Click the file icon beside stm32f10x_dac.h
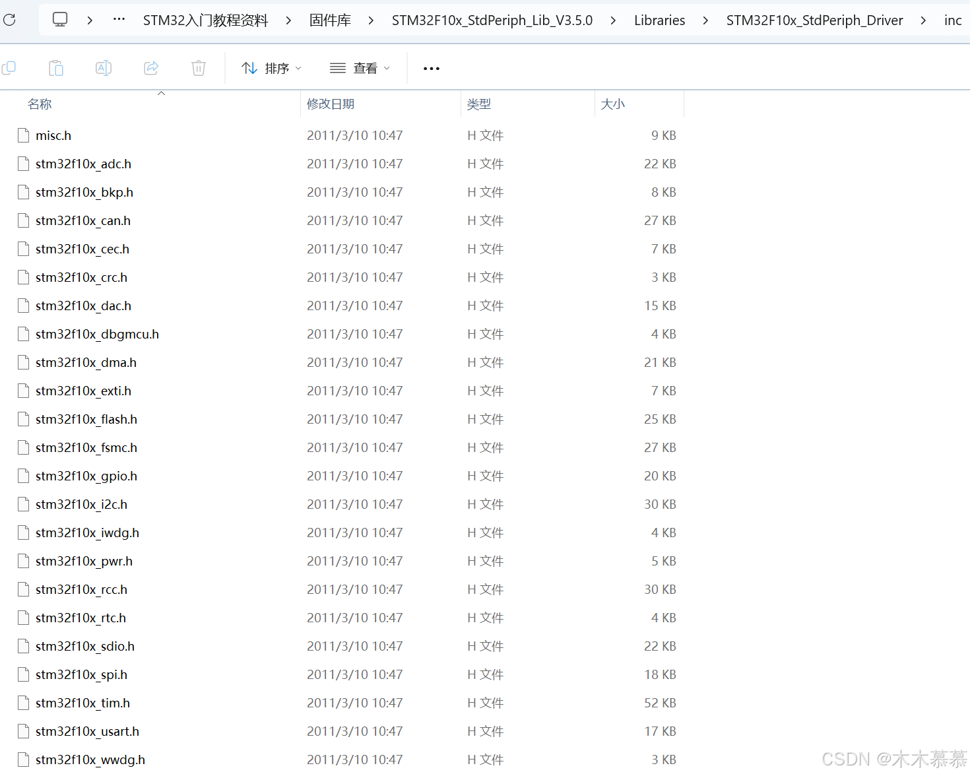The width and height of the screenshot is (970, 776). tap(24, 306)
